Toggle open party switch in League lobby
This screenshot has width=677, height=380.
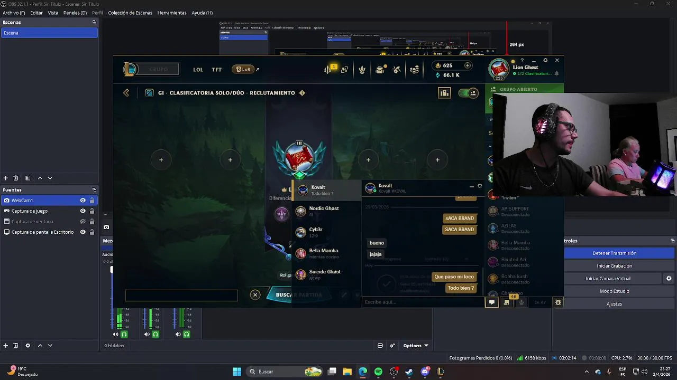tap(469, 93)
